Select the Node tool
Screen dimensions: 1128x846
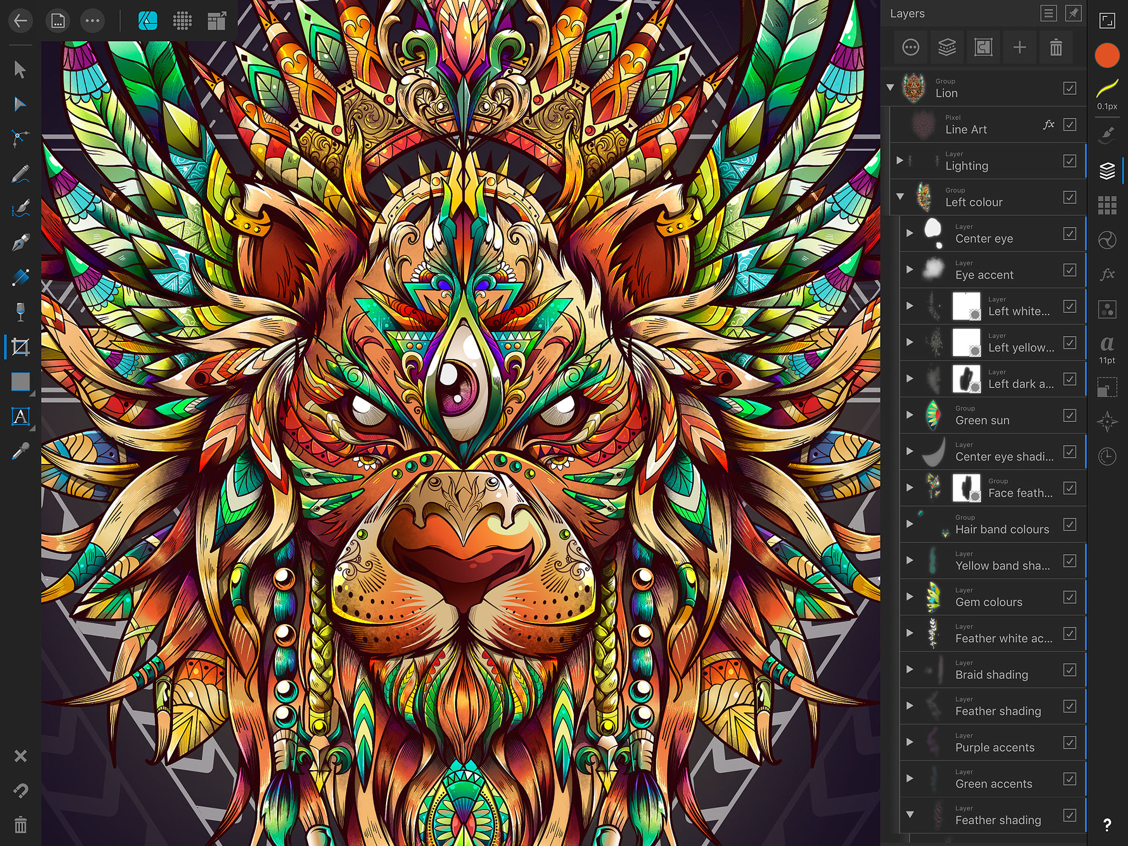[20, 105]
